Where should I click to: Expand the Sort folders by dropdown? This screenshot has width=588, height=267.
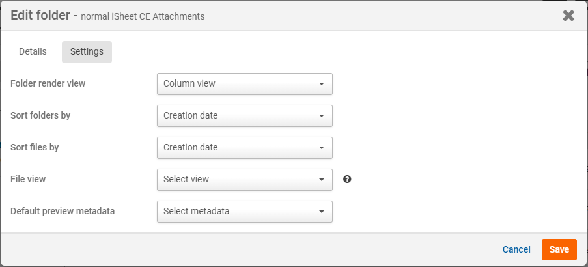[244, 116]
